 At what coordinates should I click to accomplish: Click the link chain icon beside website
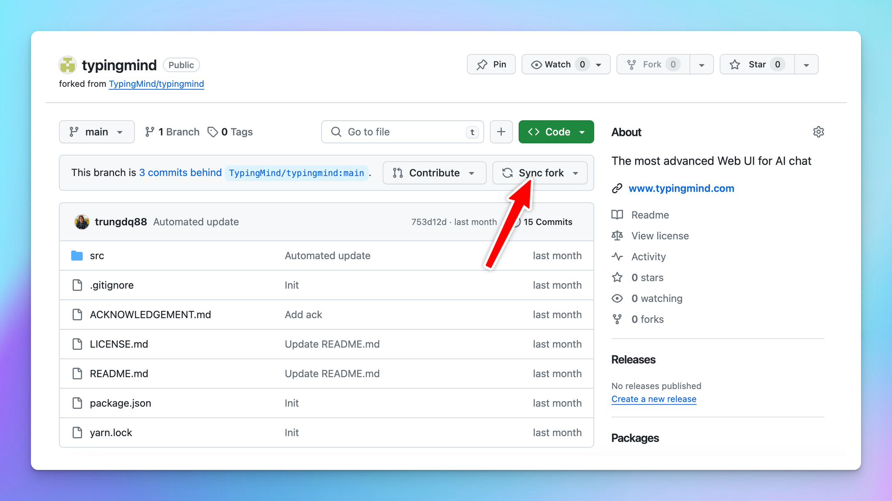[x=617, y=188]
